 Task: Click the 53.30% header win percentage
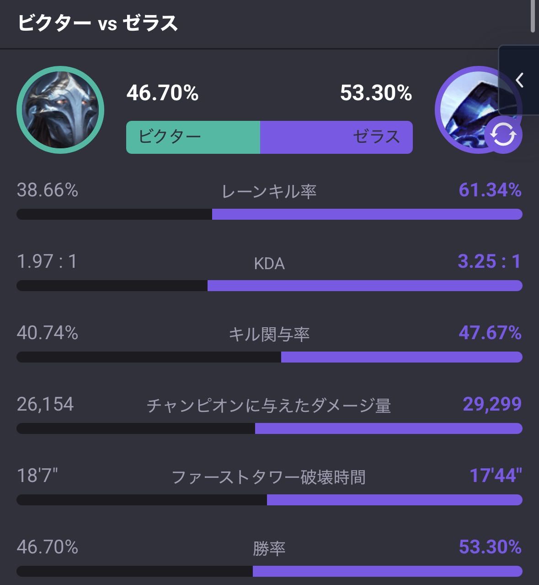coord(376,93)
